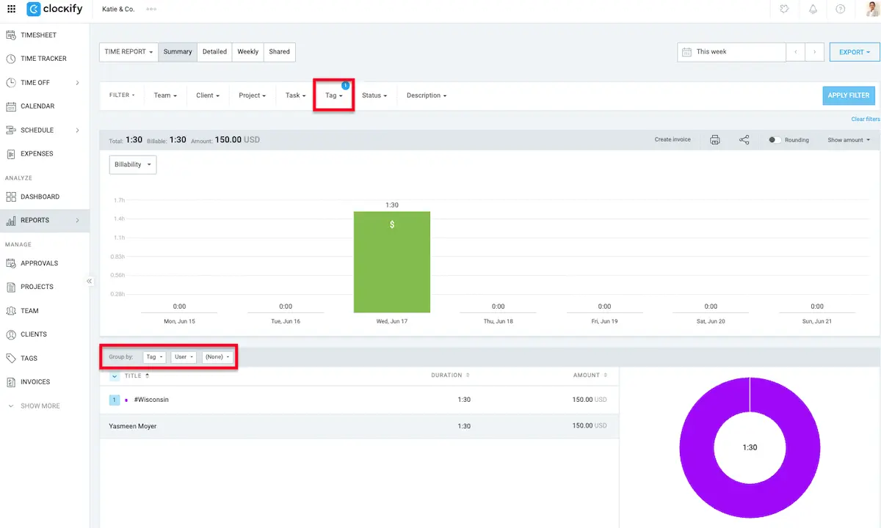The image size is (881, 528).
Task: Click the calendar icon in date picker
Action: coord(686,52)
